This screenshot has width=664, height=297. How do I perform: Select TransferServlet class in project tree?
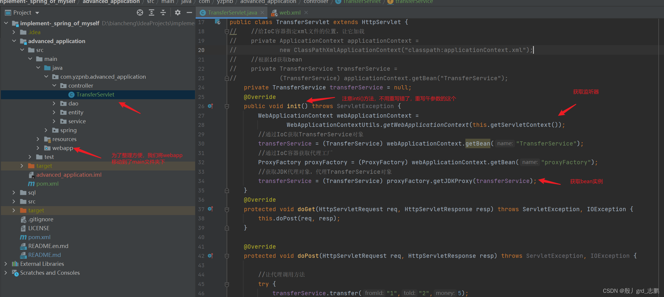(95, 94)
